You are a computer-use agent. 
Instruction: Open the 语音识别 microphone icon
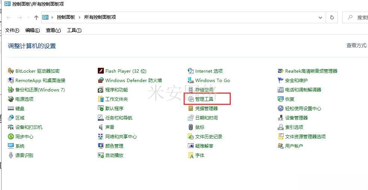click(11, 155)
